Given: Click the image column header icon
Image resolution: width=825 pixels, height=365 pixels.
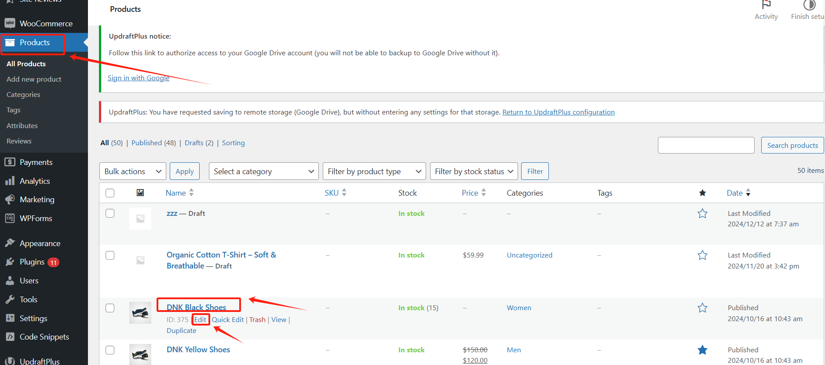Looking at the screenshot, I should pos(140,193).
